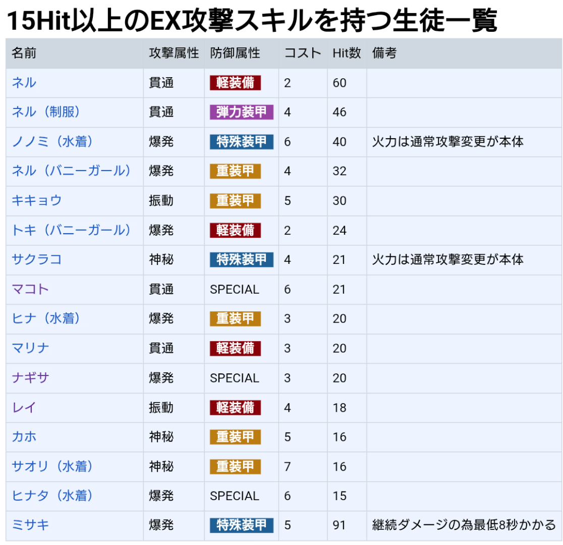Click SPECIAL text in マコト row

(235, 289)
